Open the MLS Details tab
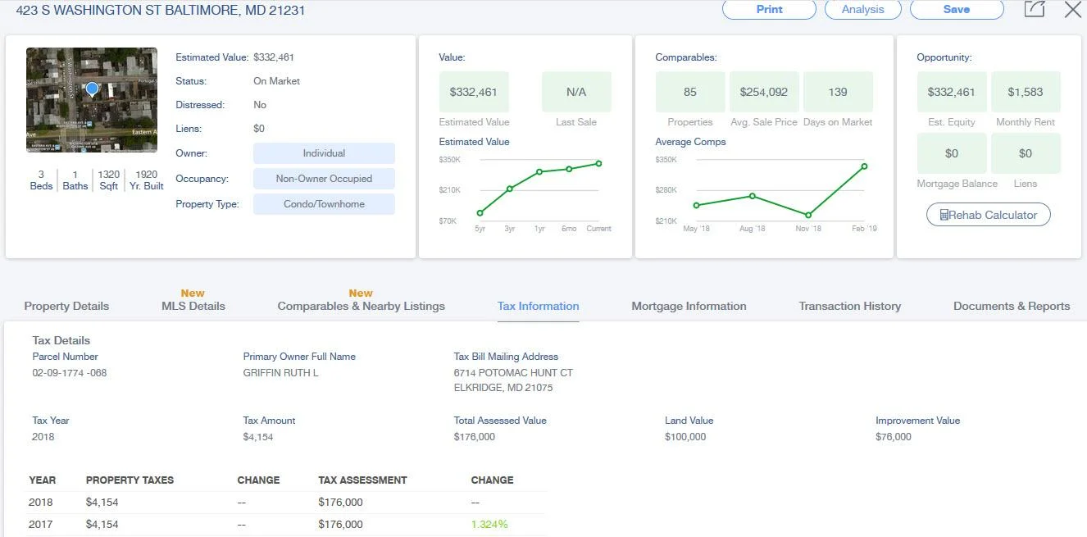This screenshot has width=1087, height=537. (193, 306)
